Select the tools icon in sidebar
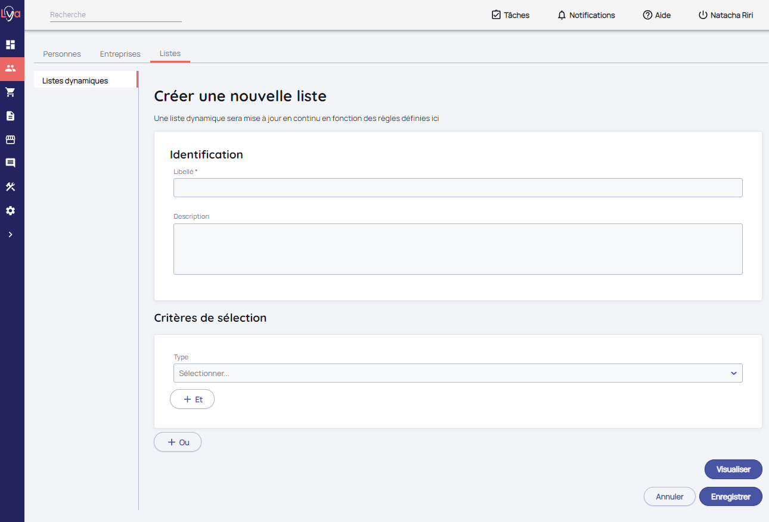The image size is (769, 522). pos(10,187)
